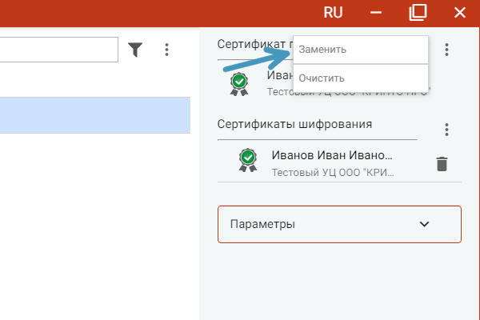Choose Очистить from the popup menu
The width and height of the screenshot is (480, 320).
tap(361, 78)
